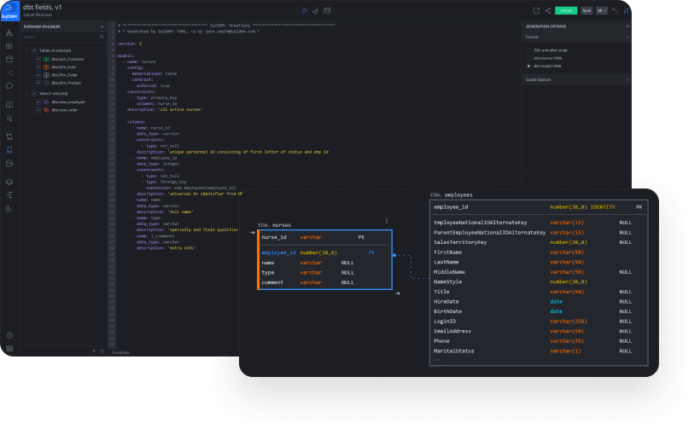Click the undo arrow icon
This screenshot has width=700, height=435.
point(615,10)
